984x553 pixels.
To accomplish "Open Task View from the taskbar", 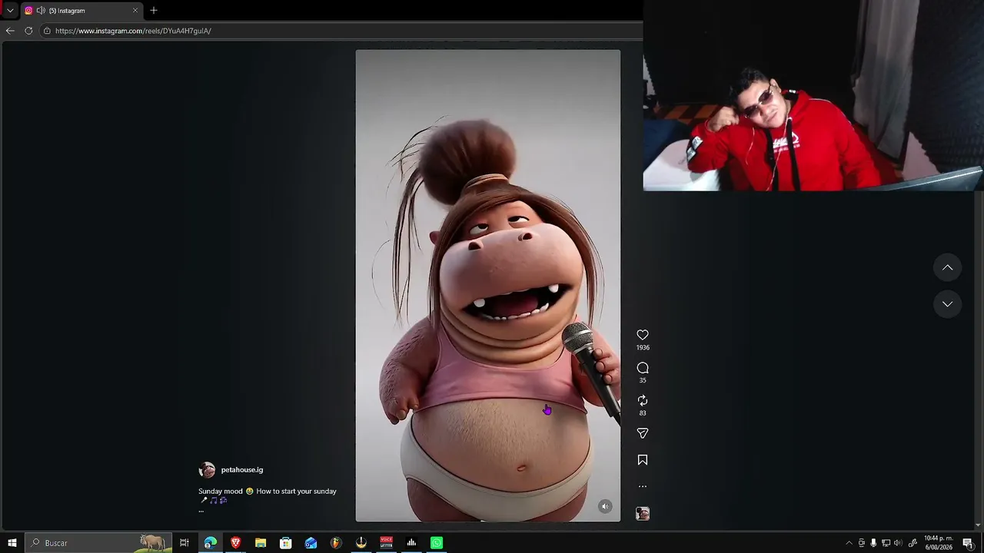I will point(184,543).
